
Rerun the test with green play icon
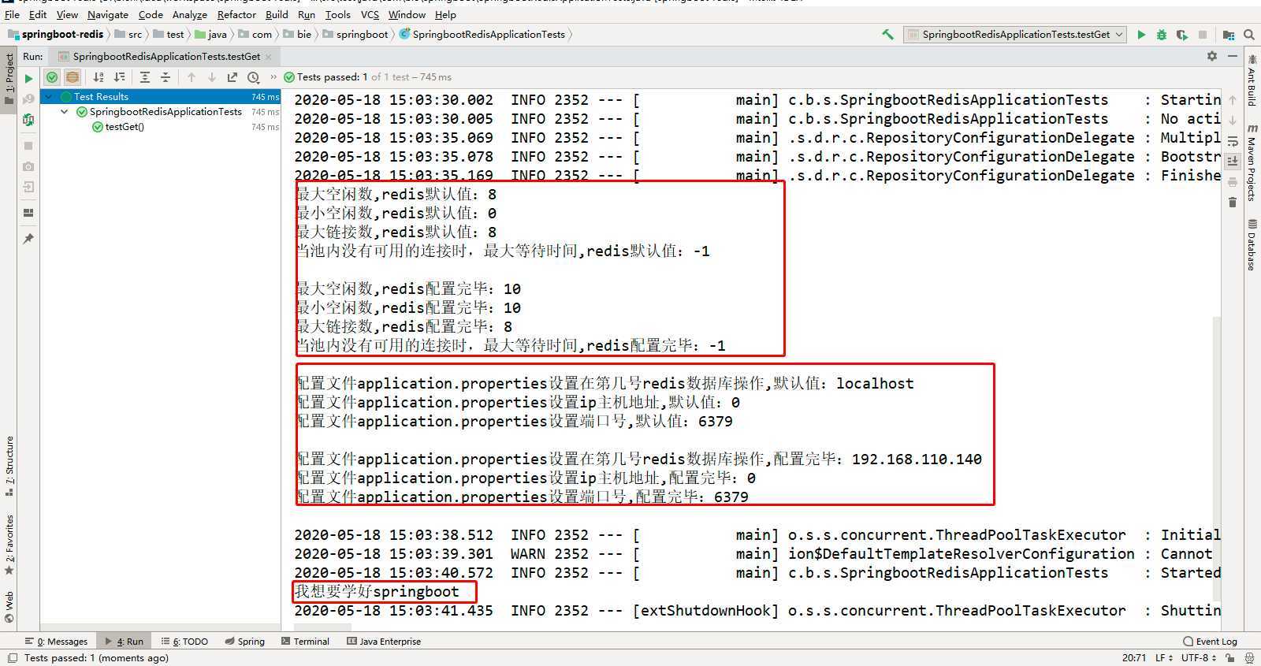click(x=28, y=78)
